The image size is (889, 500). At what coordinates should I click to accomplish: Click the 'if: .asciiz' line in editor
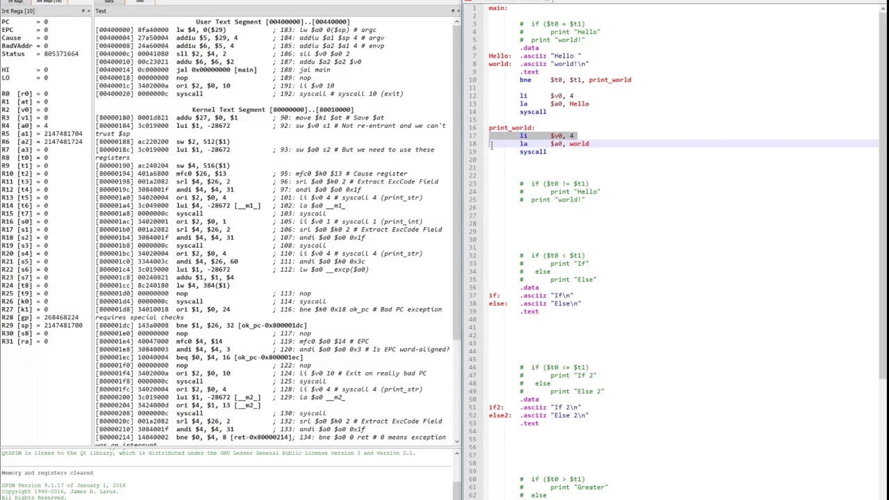(531, 295)
